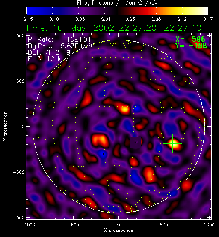
Task: Click the E: 3-12 keV label
Action: point(48,59)
